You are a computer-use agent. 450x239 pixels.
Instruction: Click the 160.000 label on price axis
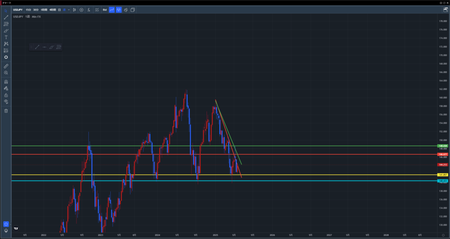pyautogui.click(x=443, y=98)
